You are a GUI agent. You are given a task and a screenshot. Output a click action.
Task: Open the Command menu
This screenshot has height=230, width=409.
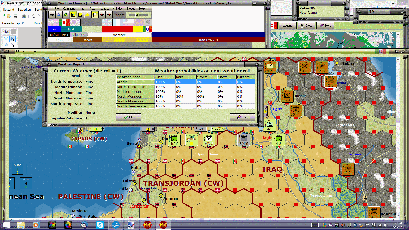coord(69,9)
